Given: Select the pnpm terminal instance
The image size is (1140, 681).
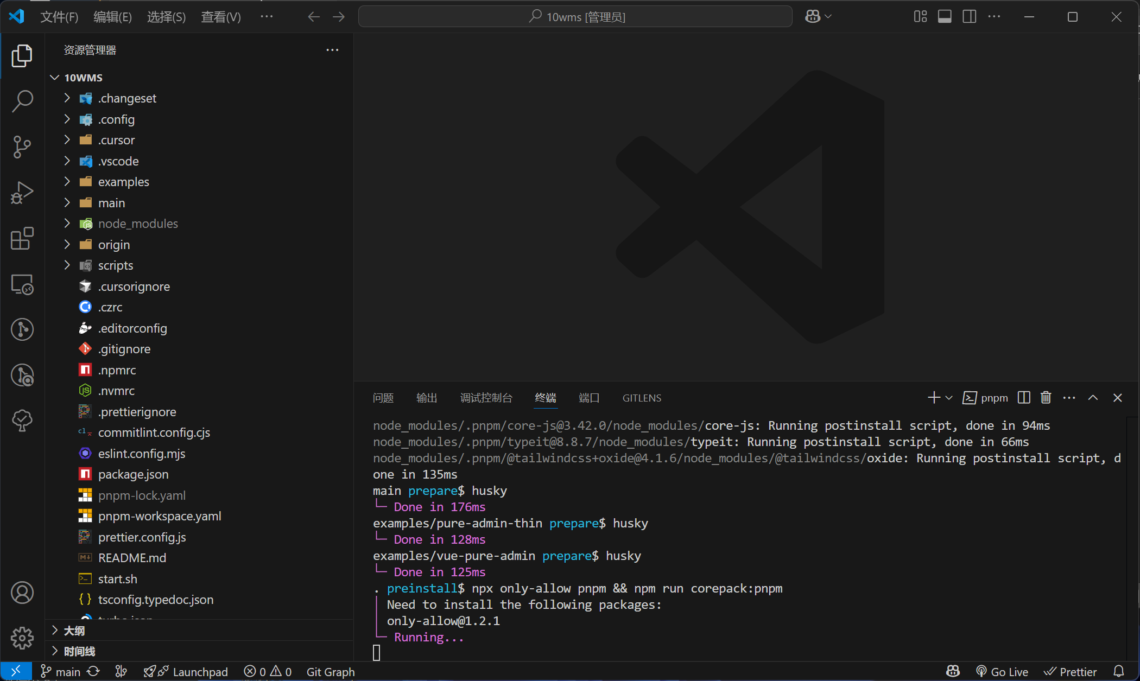Looking at the screenshot, I should [x=985, y=398].
